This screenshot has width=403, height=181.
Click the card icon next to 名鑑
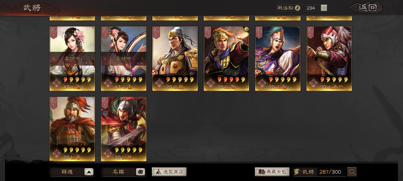point(140,172)
